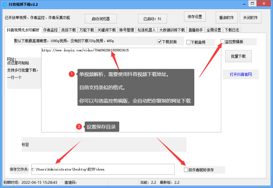The width and height of the screenshot is (273, 188).
Task: Click the 当前: 2.2 version text
Action: click(x=148, y=183)
